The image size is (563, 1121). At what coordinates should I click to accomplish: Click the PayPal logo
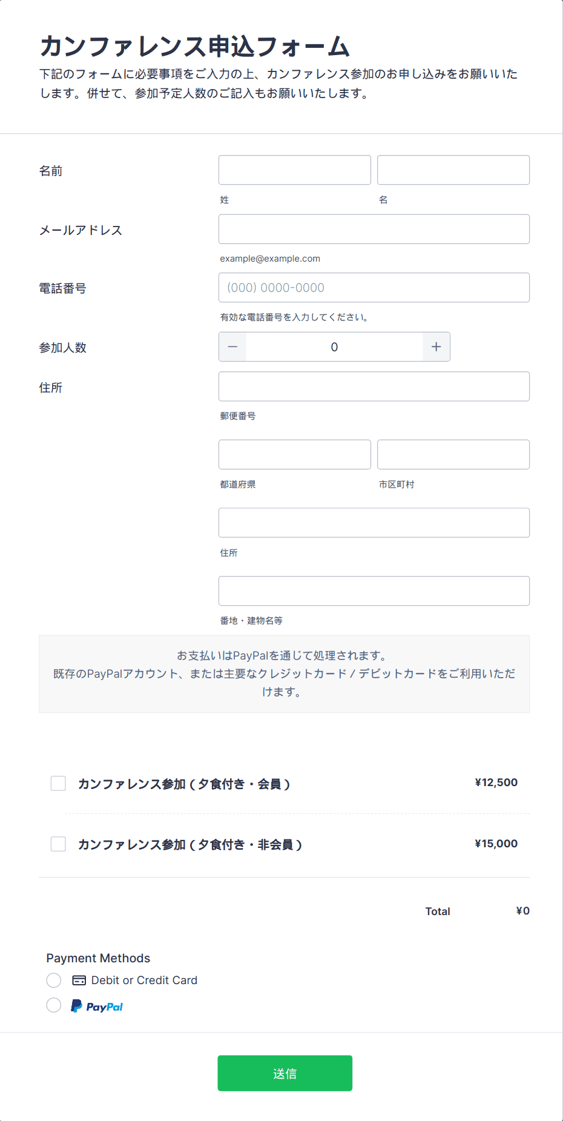tap(97, 1006)
